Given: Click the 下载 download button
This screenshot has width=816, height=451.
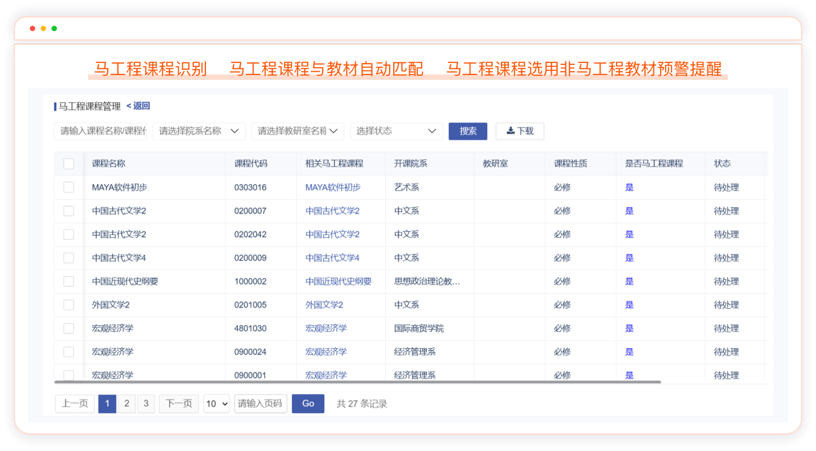Looking at the screenshot, I should click(x=520, y=131).
